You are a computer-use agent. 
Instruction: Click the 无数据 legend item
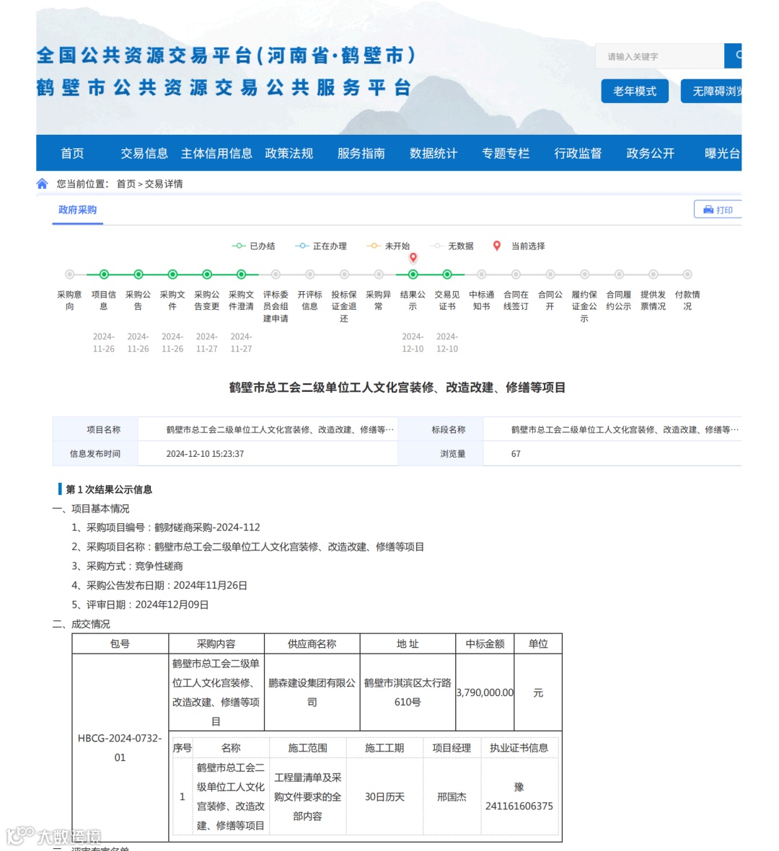pos(452,246)
